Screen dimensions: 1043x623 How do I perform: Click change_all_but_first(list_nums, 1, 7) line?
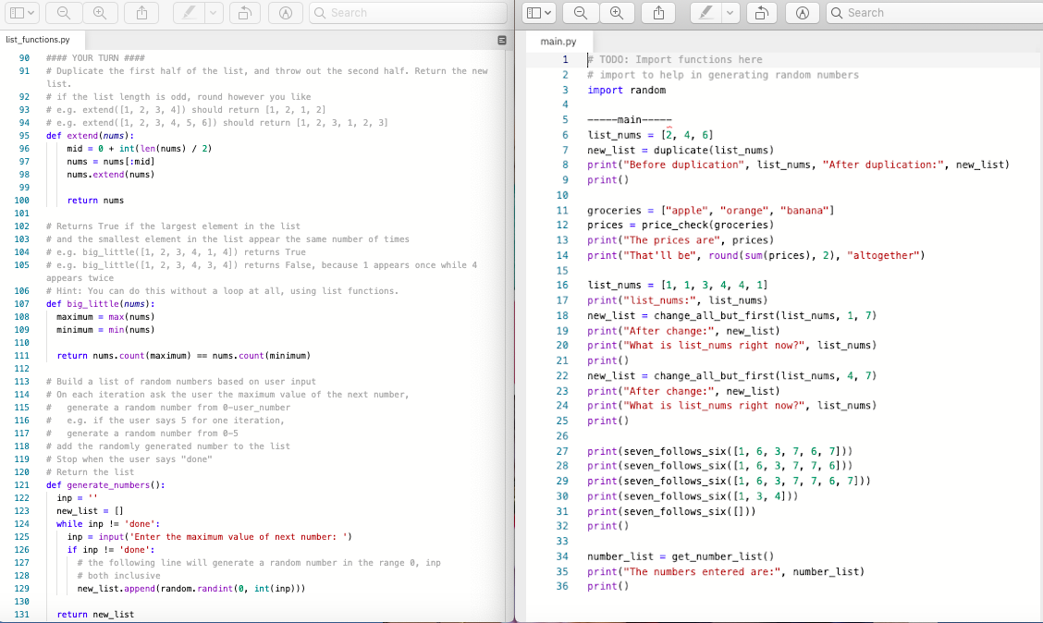tap(732, 315)
